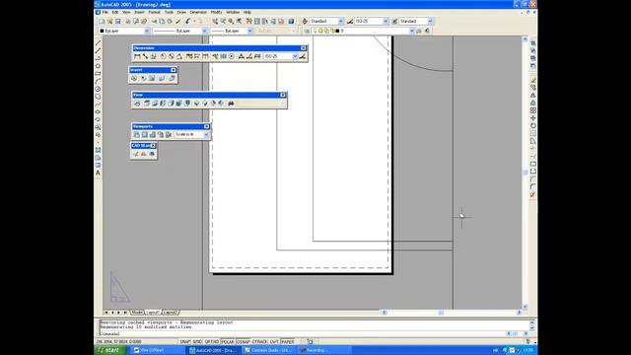Click the Aligned Dimension icon
Viewport: 631px width, 355px height.
coord(145,57)
